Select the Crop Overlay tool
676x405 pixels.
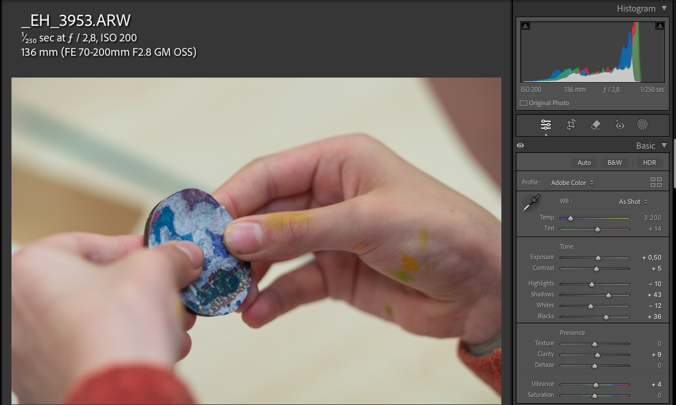coord(570,125)
